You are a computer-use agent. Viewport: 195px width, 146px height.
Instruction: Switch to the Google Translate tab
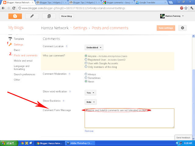[x=151, y=2]
